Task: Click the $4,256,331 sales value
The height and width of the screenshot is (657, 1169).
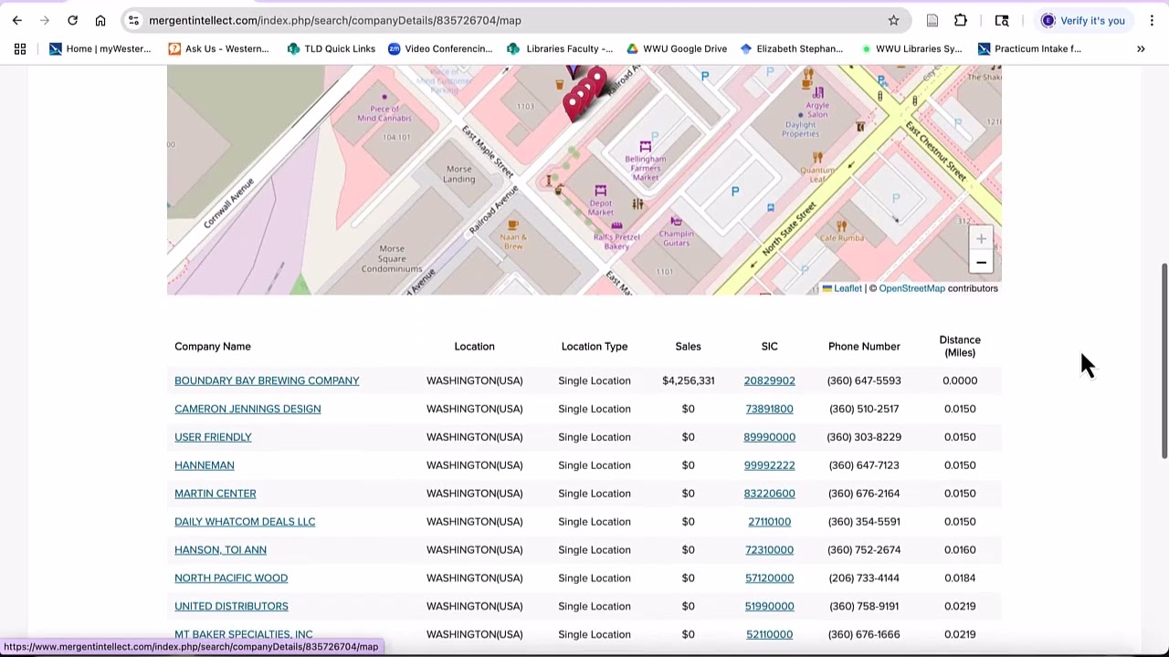Action: pyautogui.click(x=688, y=381)
